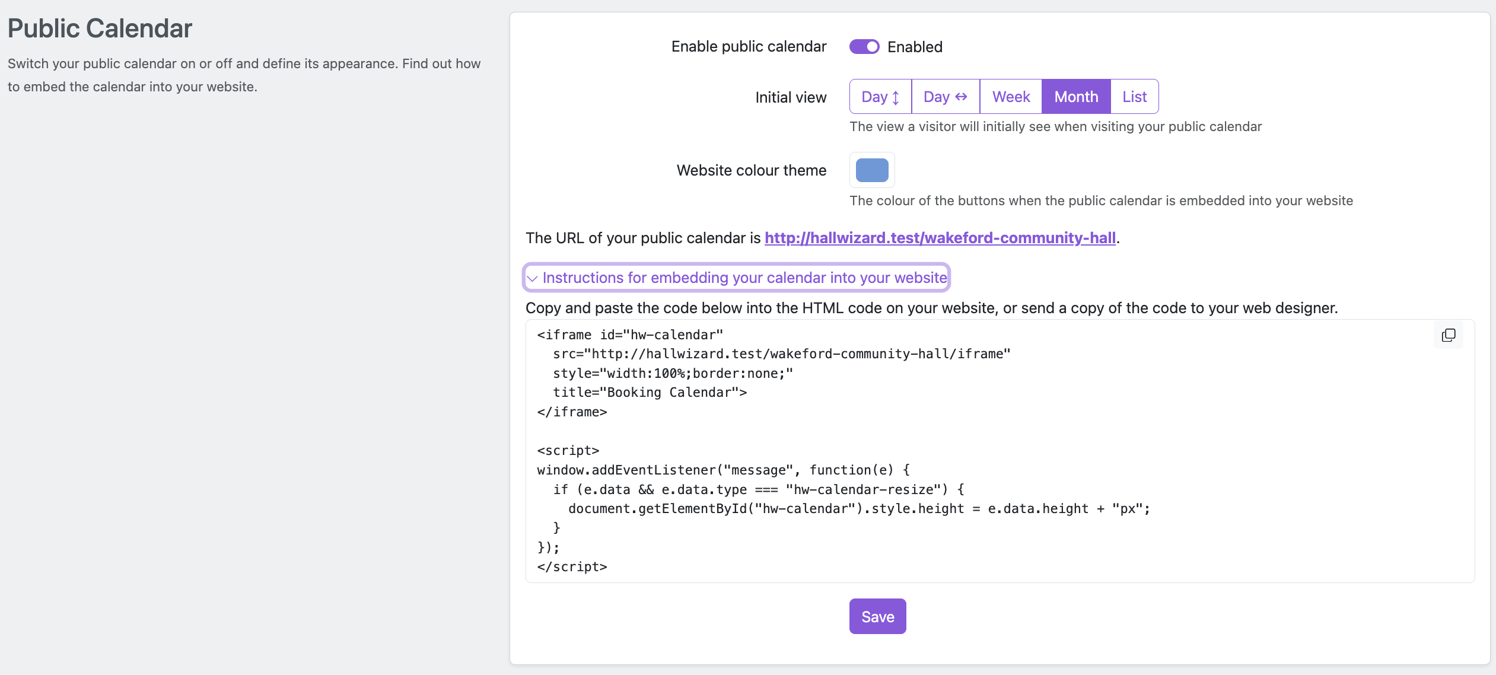
Task: Select the vertical Day view icon
Action: (x=880, y=96)
